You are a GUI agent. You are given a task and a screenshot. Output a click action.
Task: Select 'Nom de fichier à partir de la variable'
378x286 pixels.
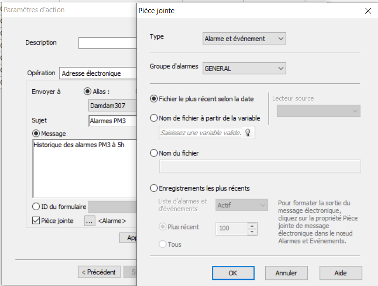153,118
